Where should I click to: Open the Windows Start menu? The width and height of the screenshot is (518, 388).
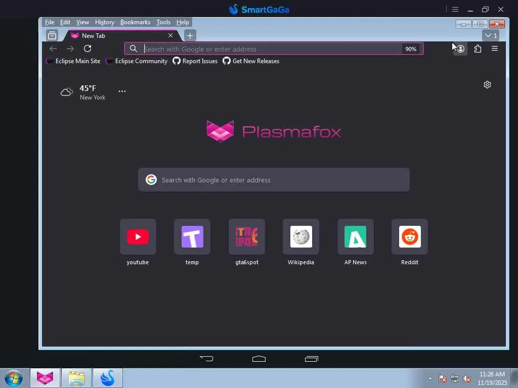pyautogui.click(x=14, y=378)
